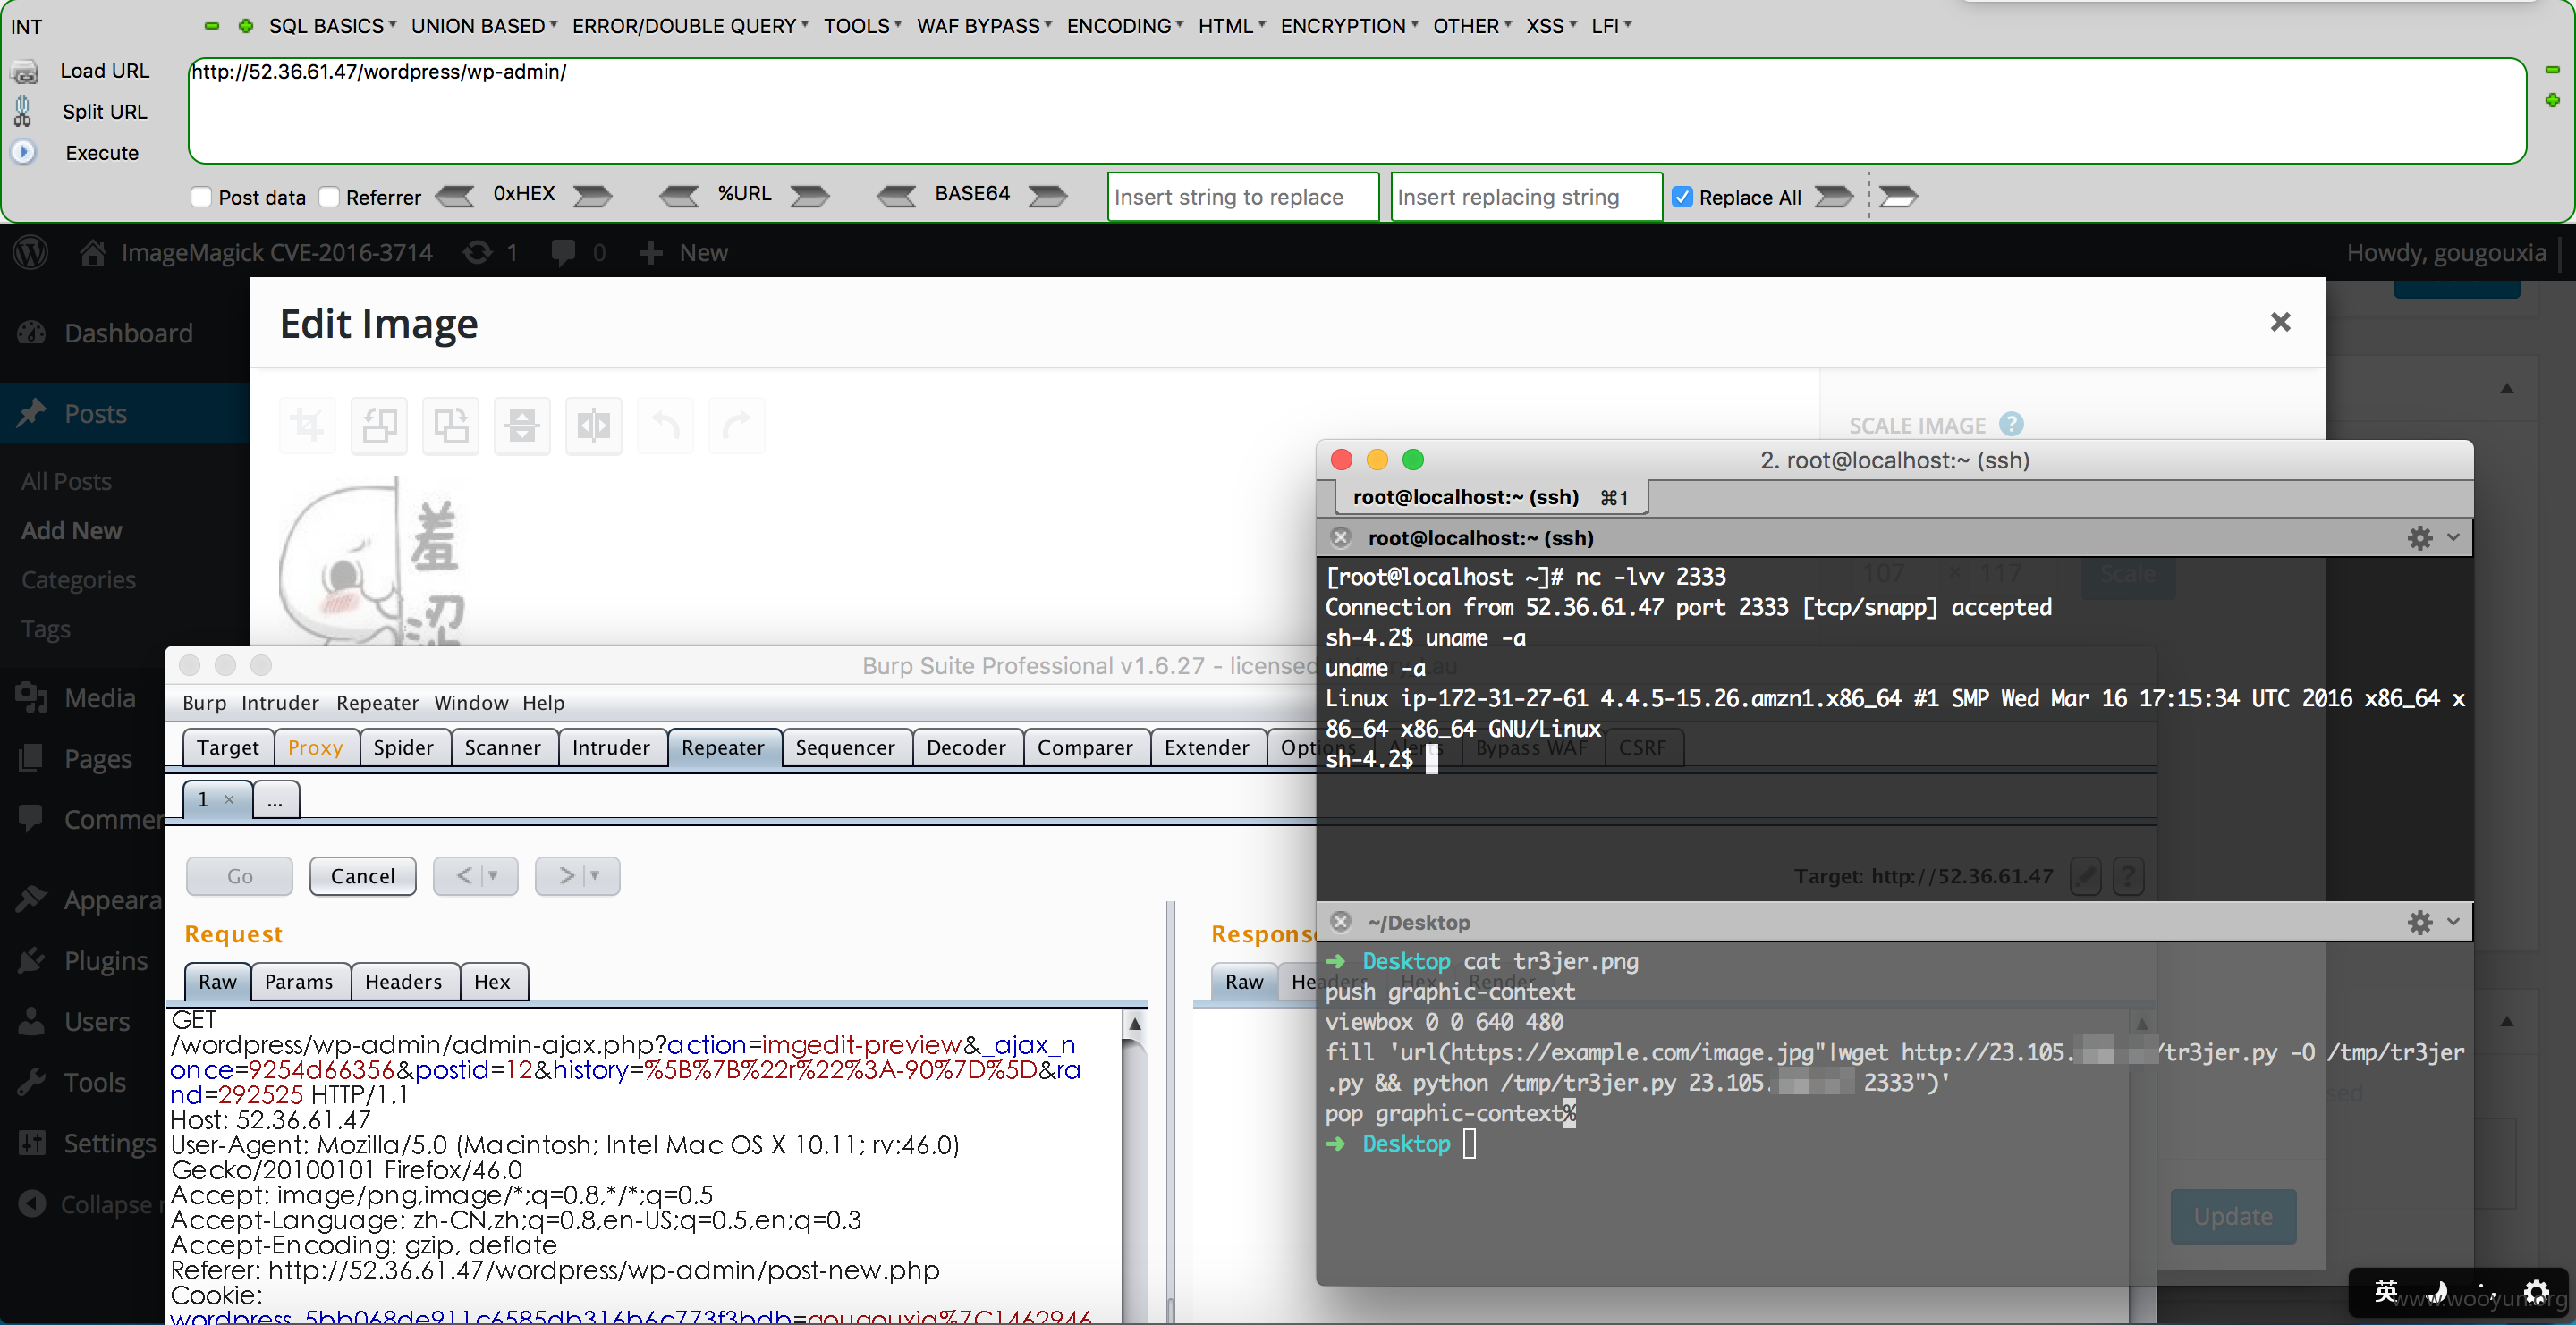Viewport: 2576px width, 1325px height.
Task: Open the UNION BASED dropdown menu
Action: click(x=484, y=26)
